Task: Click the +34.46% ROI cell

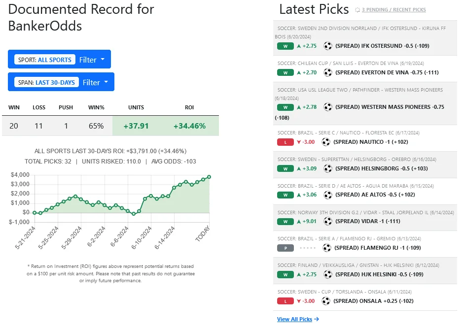Action: coord(189,126)
